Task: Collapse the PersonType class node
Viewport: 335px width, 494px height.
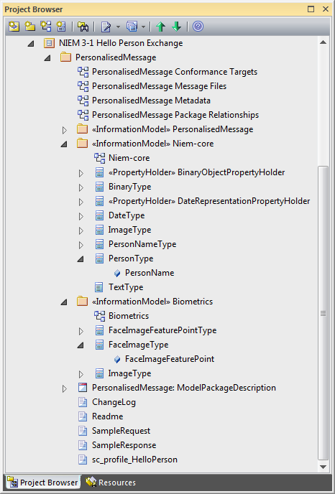Action: pyautogui.click(x=81, y=259)
